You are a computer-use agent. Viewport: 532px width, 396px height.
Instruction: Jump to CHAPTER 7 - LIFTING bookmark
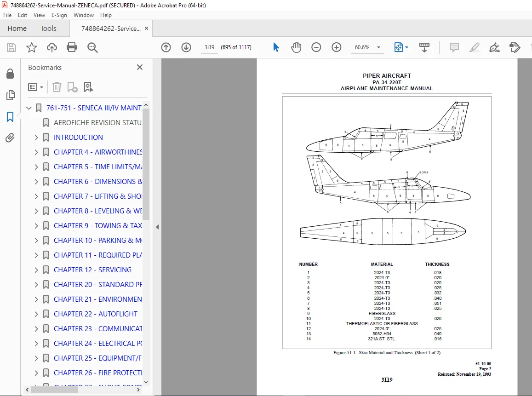98,196
